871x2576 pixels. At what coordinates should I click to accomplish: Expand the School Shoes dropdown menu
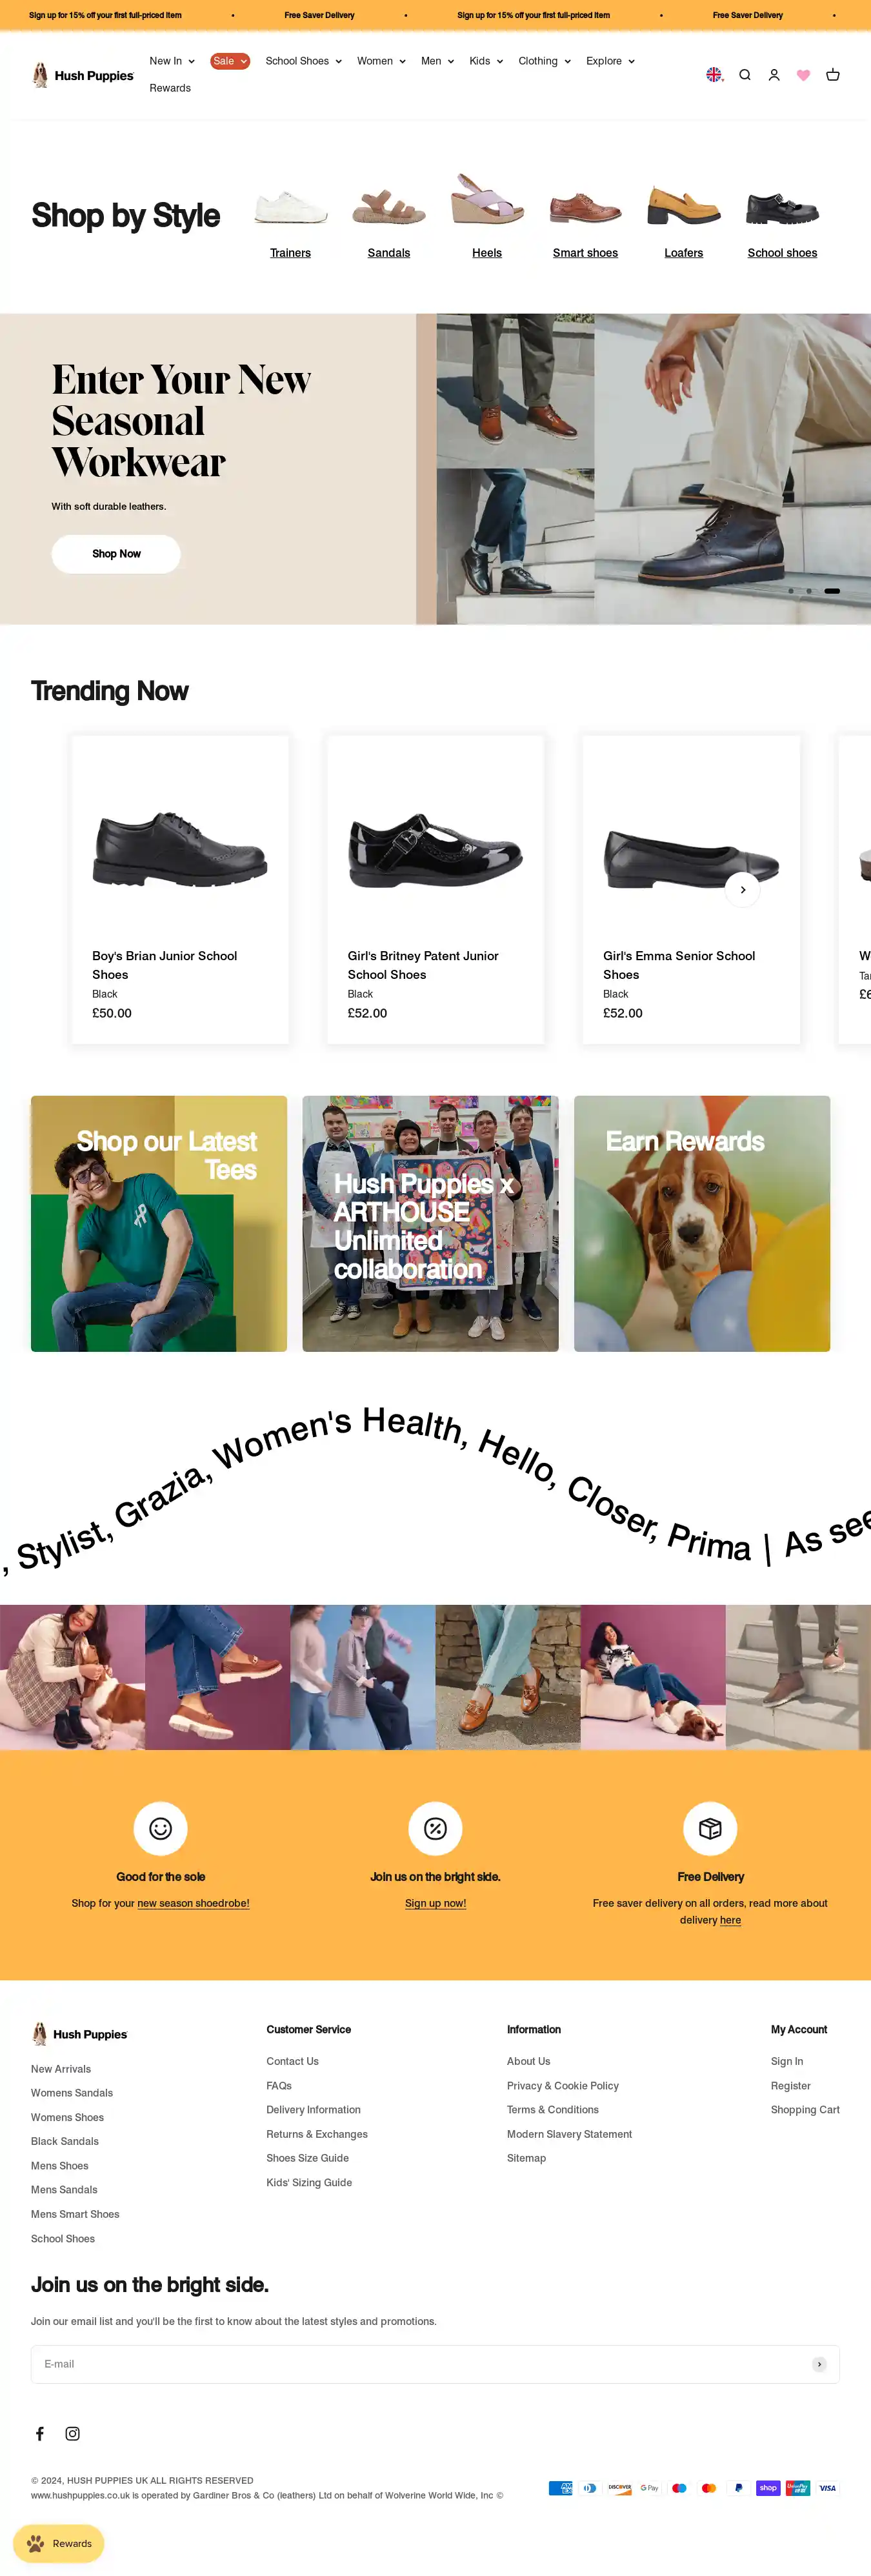[303, 61]
